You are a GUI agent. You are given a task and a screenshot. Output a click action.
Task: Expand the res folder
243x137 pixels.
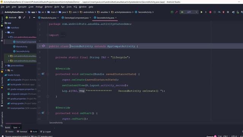pos(6,70)
